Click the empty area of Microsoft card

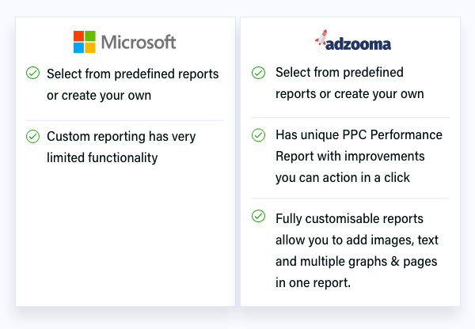click(125, 236)
